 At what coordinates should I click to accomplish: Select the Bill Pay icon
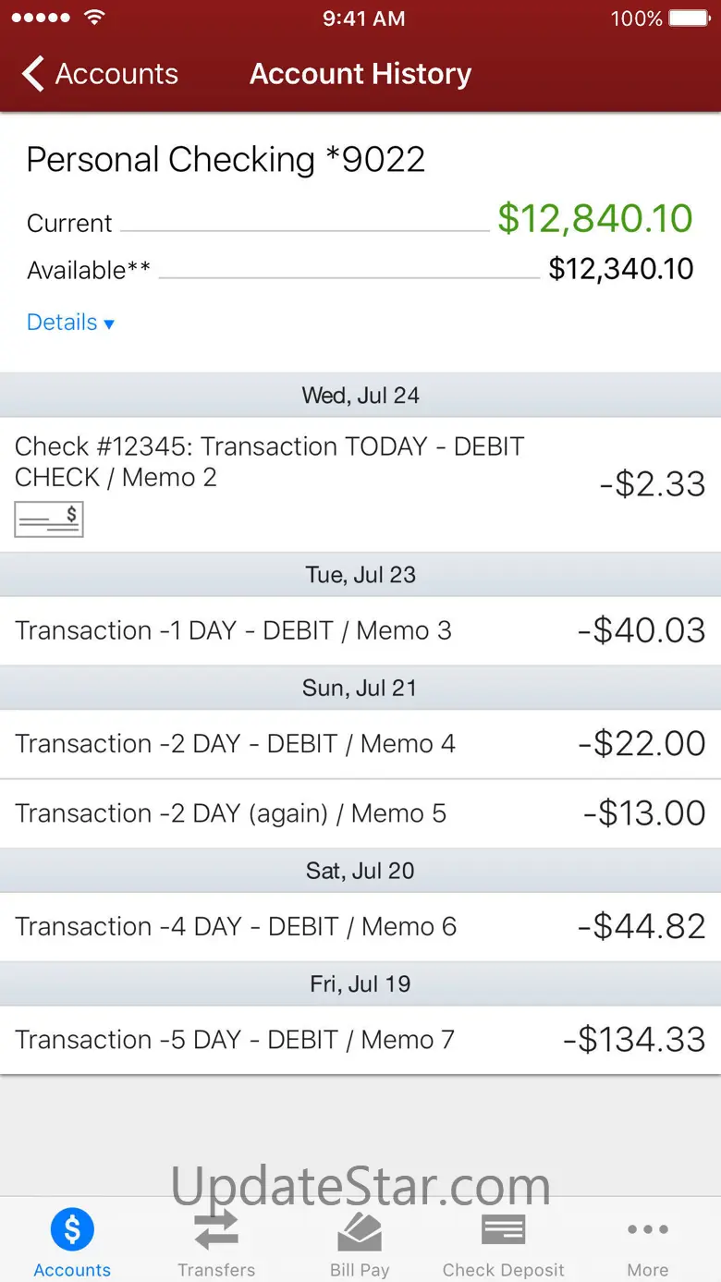pos(360,1230)
